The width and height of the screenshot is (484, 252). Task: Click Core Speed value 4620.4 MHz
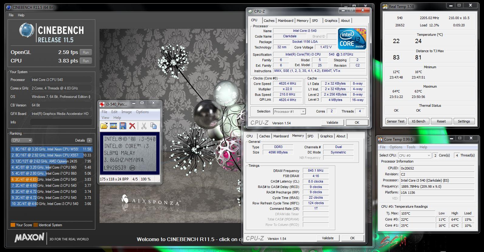point(288,84)
